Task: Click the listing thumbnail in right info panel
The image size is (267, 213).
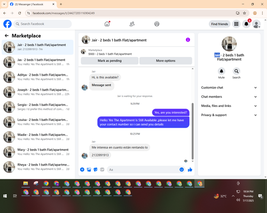Action: pos(229,44)
